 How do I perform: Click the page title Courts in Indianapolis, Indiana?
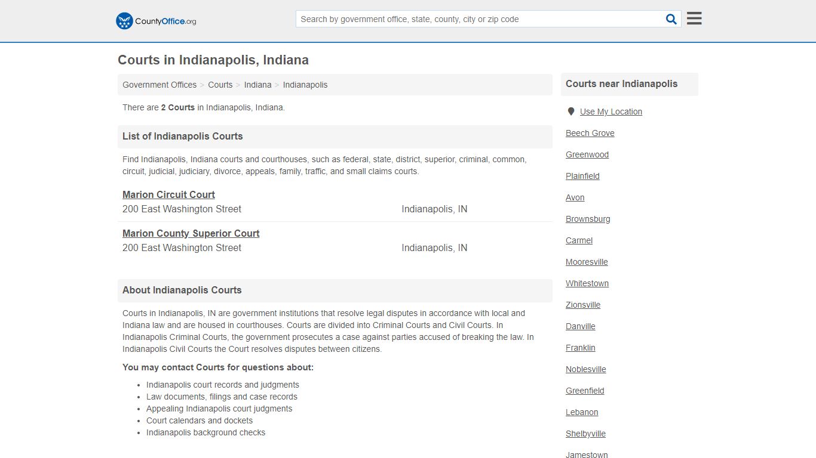(213, 60)
